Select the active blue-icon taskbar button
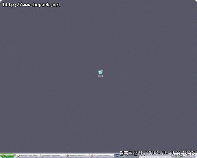The width and height of the screenshot is (197, 158). pyautogui.click(x=126, y=156)
